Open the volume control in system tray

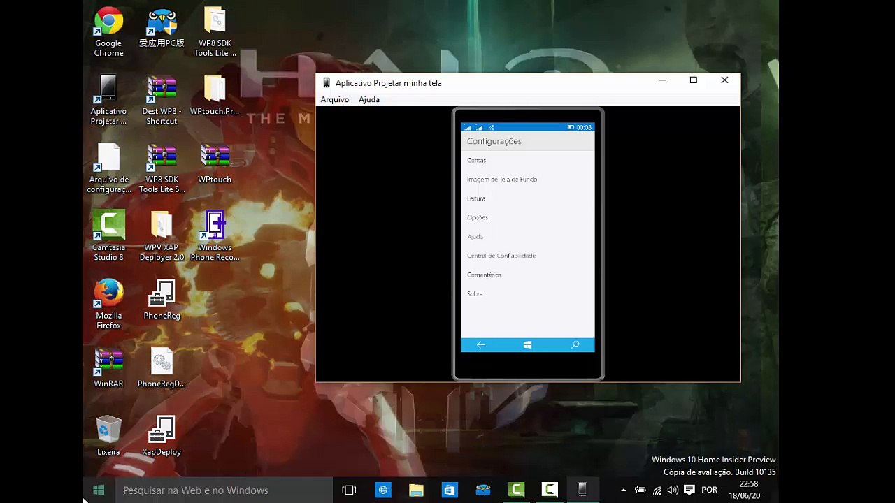coord(673,490)
